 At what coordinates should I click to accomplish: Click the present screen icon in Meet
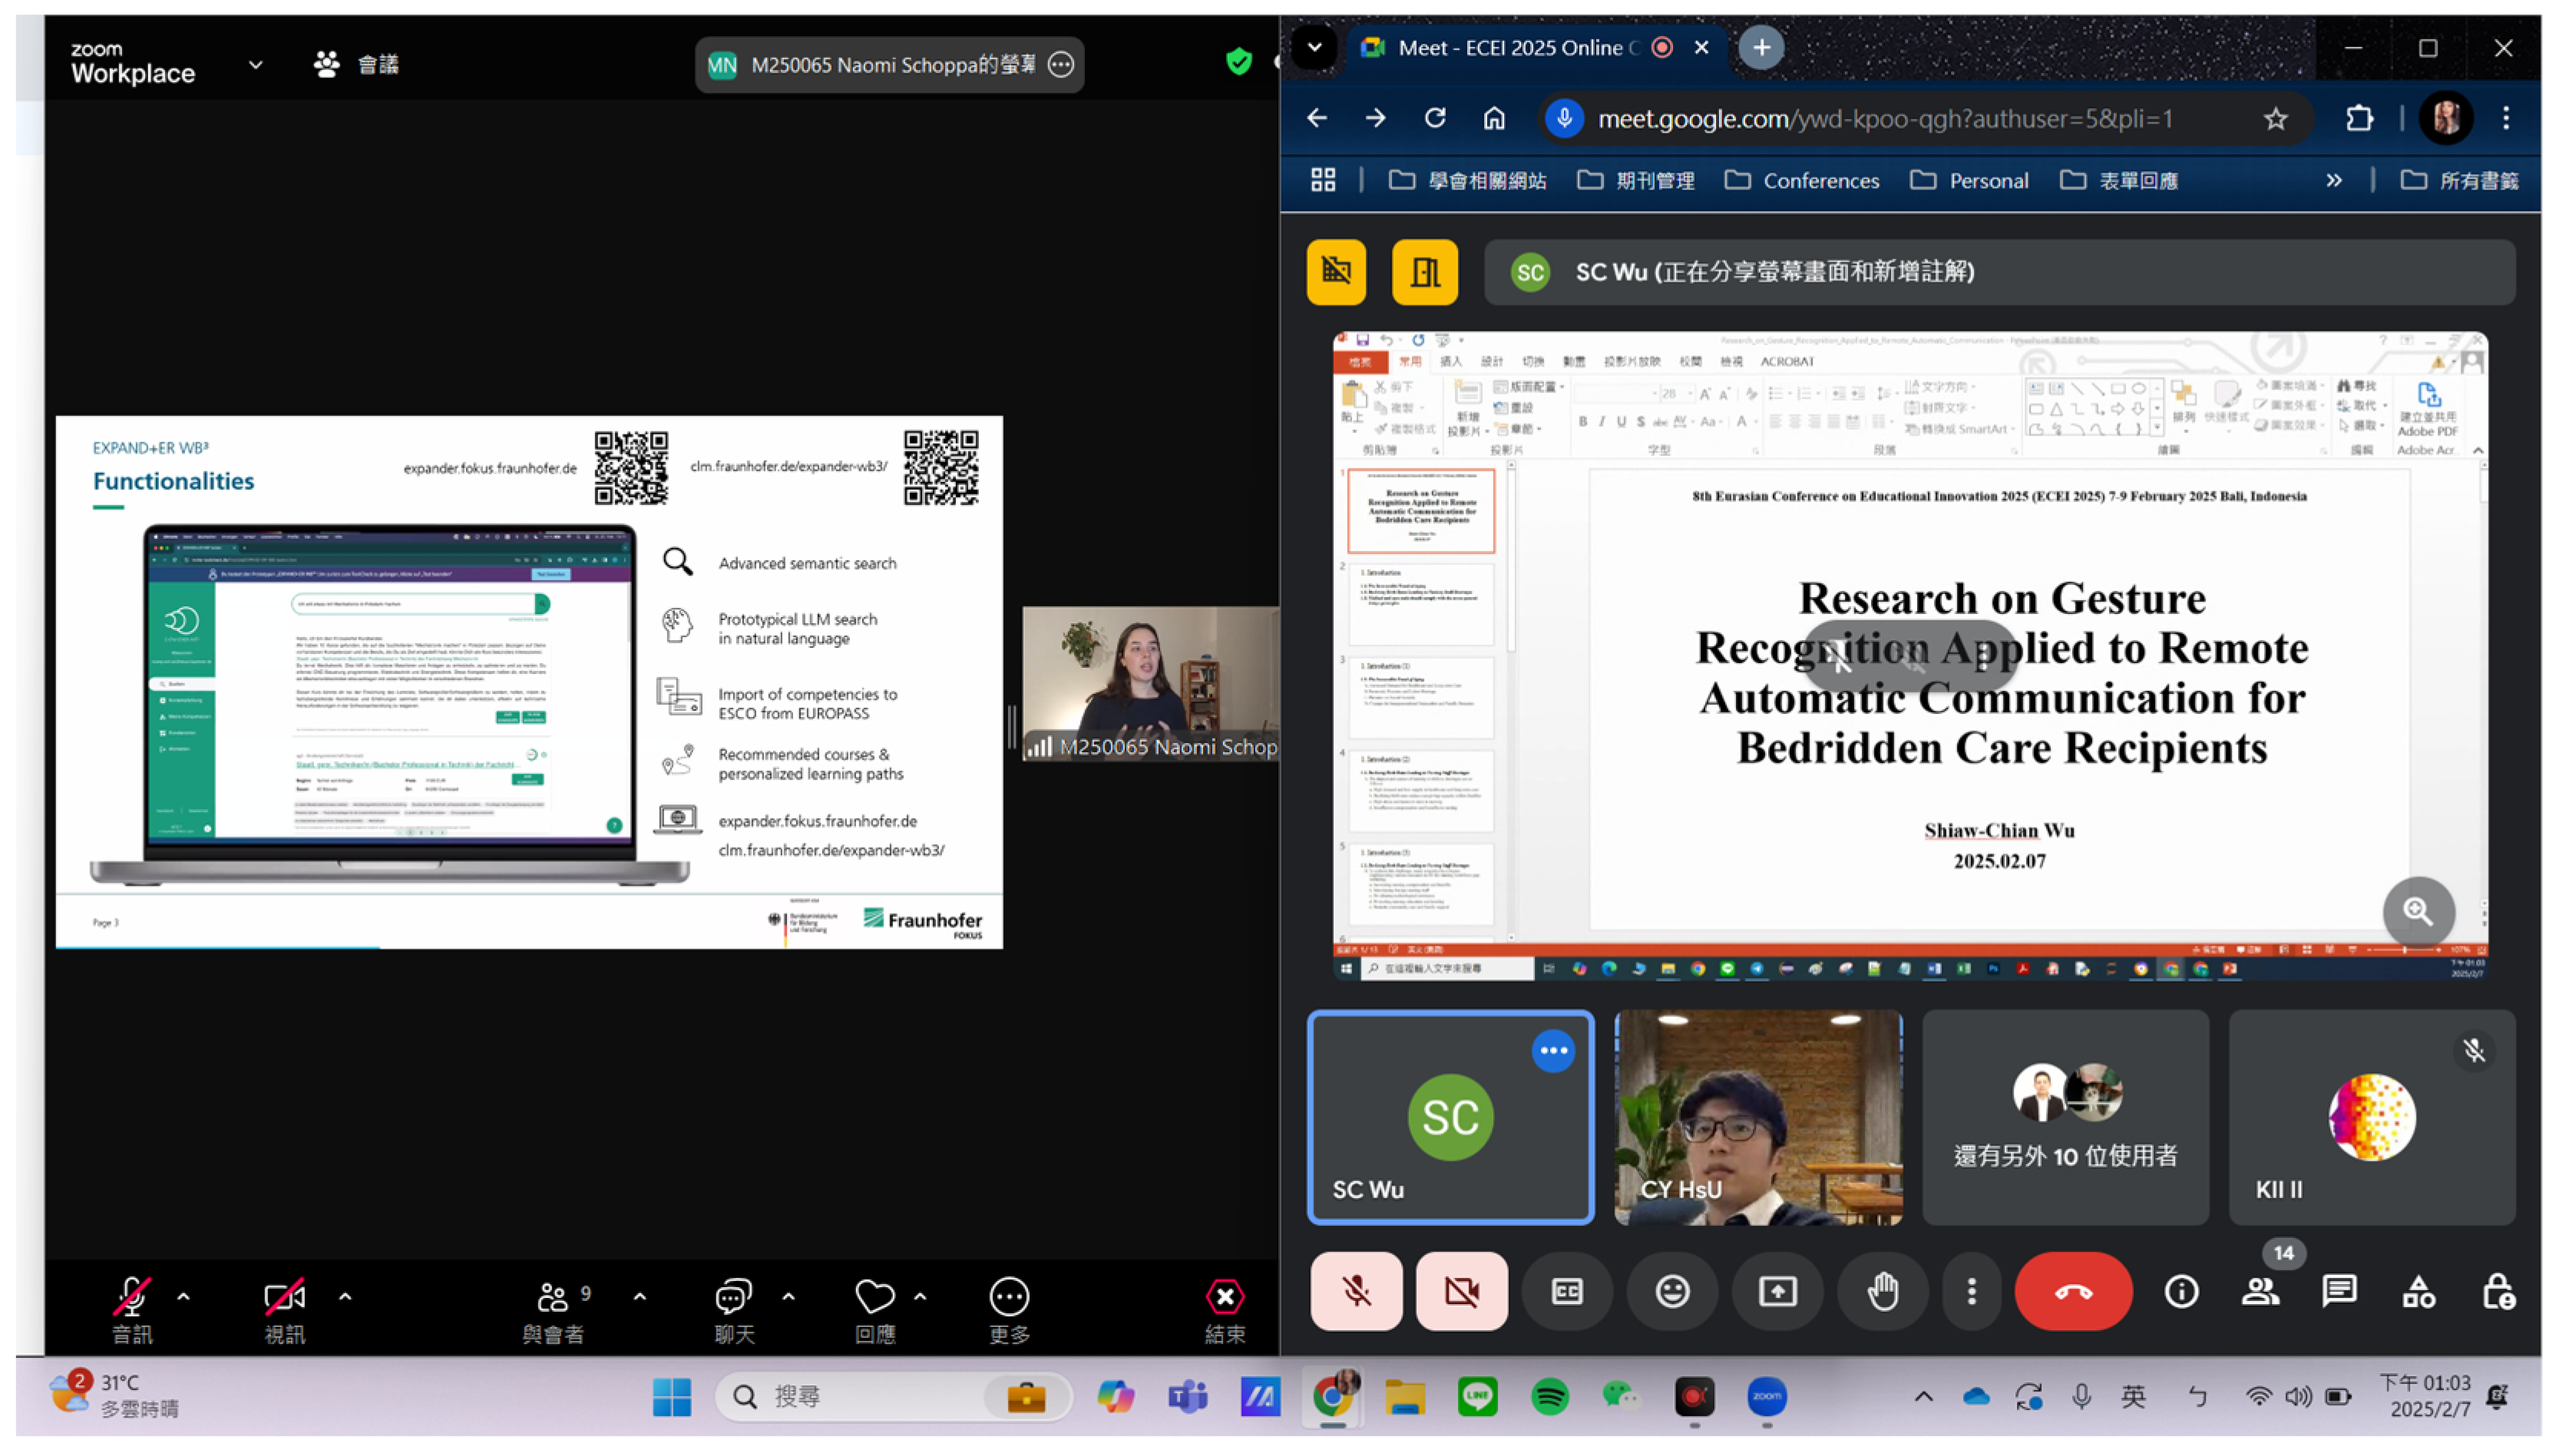point(1777,1291)
